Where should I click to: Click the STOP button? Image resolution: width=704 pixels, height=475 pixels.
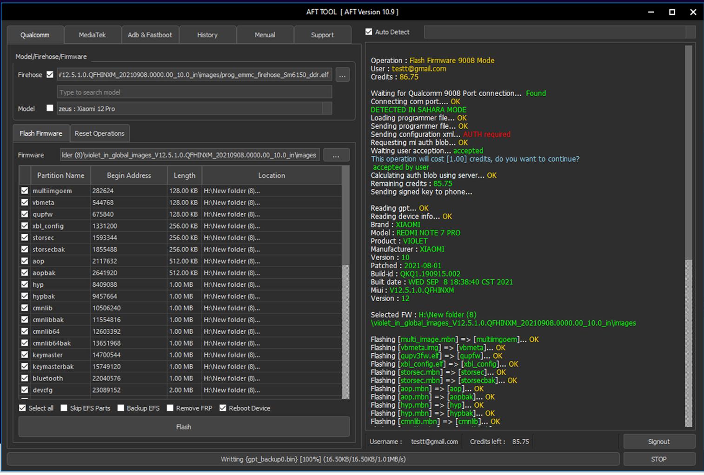coord(659,459)
